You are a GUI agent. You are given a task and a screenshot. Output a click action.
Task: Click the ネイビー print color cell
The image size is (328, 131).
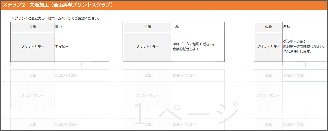point(81,47)
